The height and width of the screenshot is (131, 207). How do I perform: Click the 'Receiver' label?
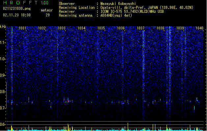(67, 11)
